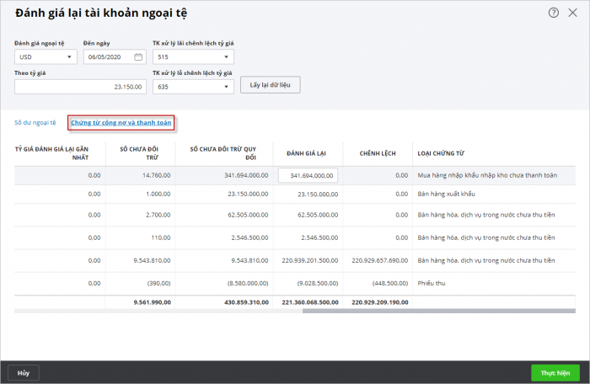
Task: Close the revaluation dialog with X icon
Action: (573, 13)
